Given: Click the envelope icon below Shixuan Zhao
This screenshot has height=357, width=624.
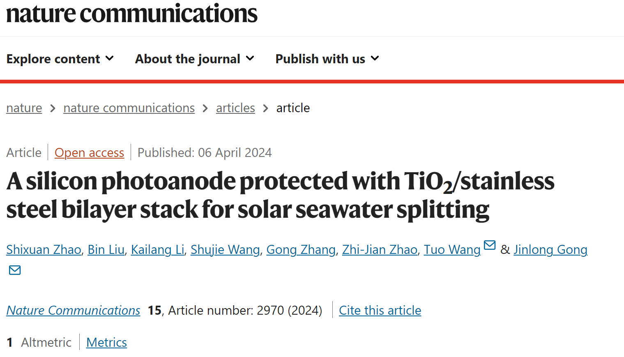Looking at the screenshot, I should pos(15,270).
